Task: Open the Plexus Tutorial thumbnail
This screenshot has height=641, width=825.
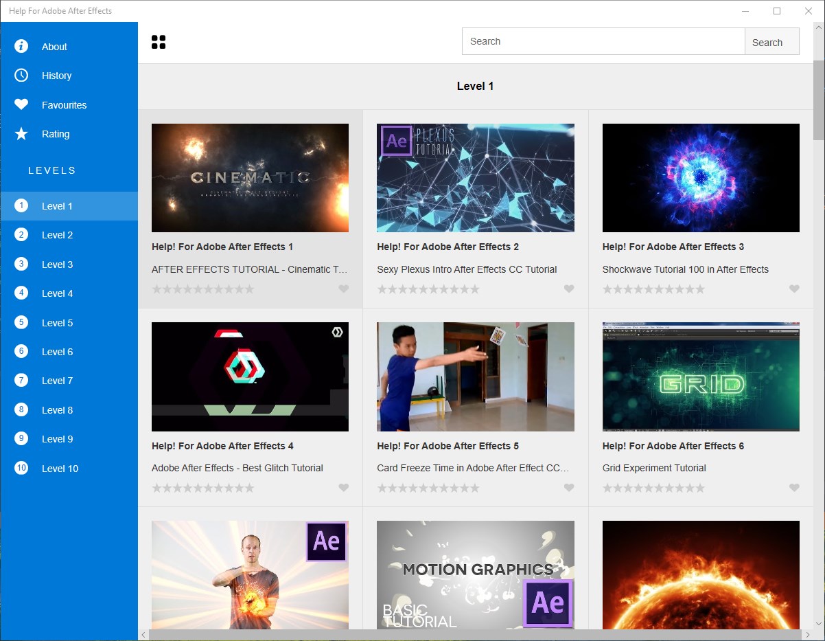Action: click(x=476, y=178)
